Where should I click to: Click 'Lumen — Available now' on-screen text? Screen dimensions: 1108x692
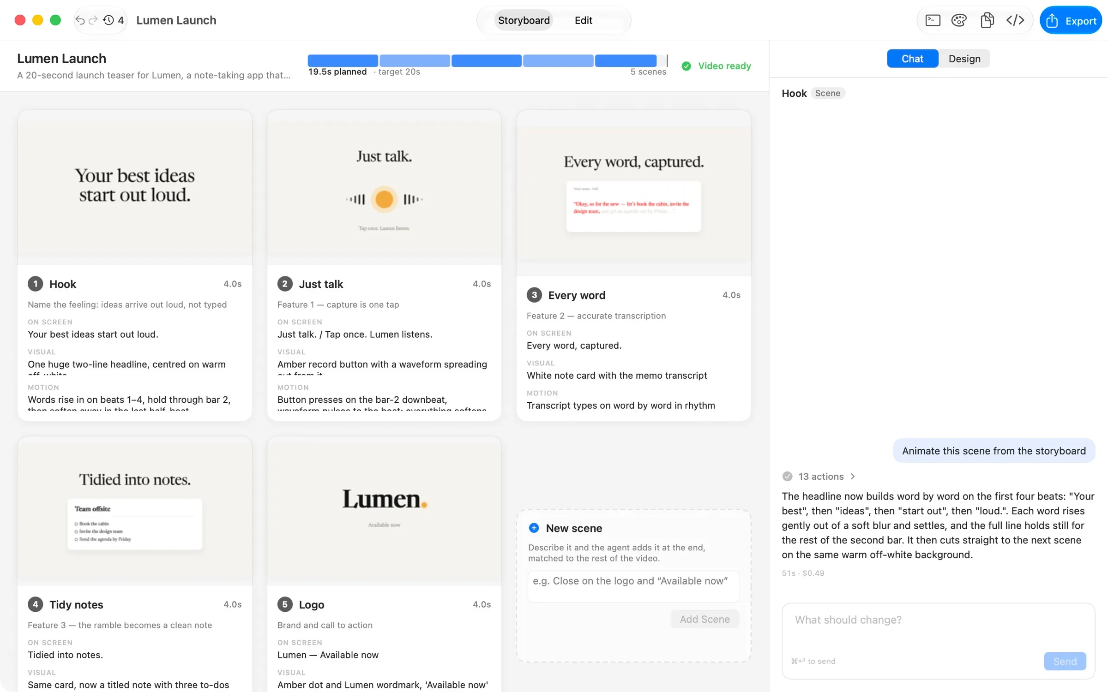(328, 655)
